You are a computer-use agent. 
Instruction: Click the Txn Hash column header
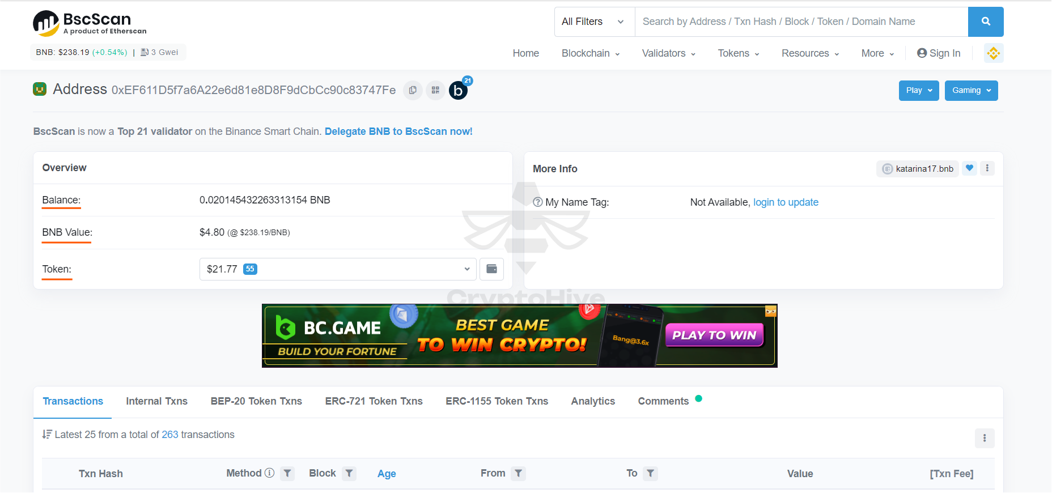pos(101,474)
